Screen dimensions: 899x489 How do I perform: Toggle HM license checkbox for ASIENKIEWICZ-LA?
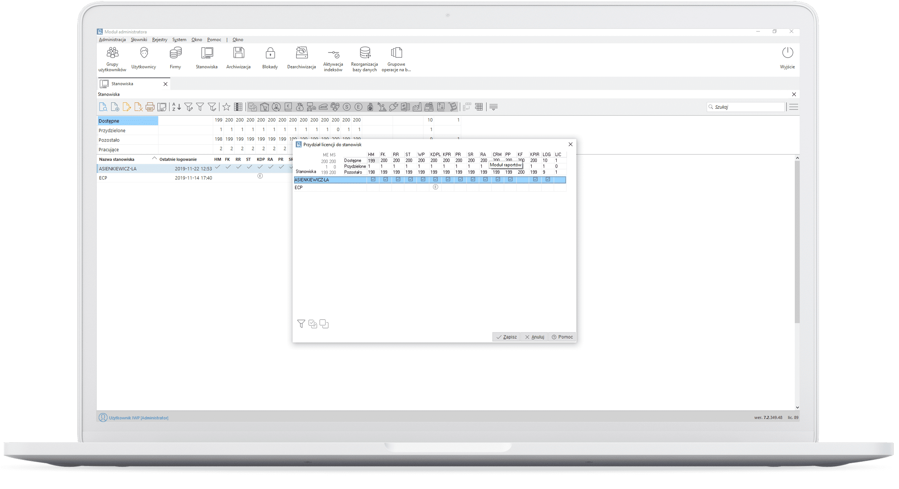pos(373,179)
